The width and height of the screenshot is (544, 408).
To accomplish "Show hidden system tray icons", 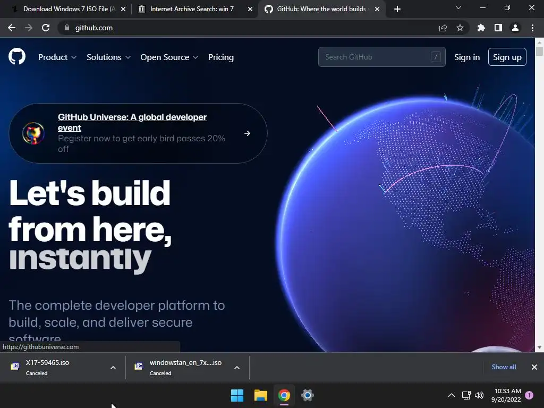I will 452,395.
